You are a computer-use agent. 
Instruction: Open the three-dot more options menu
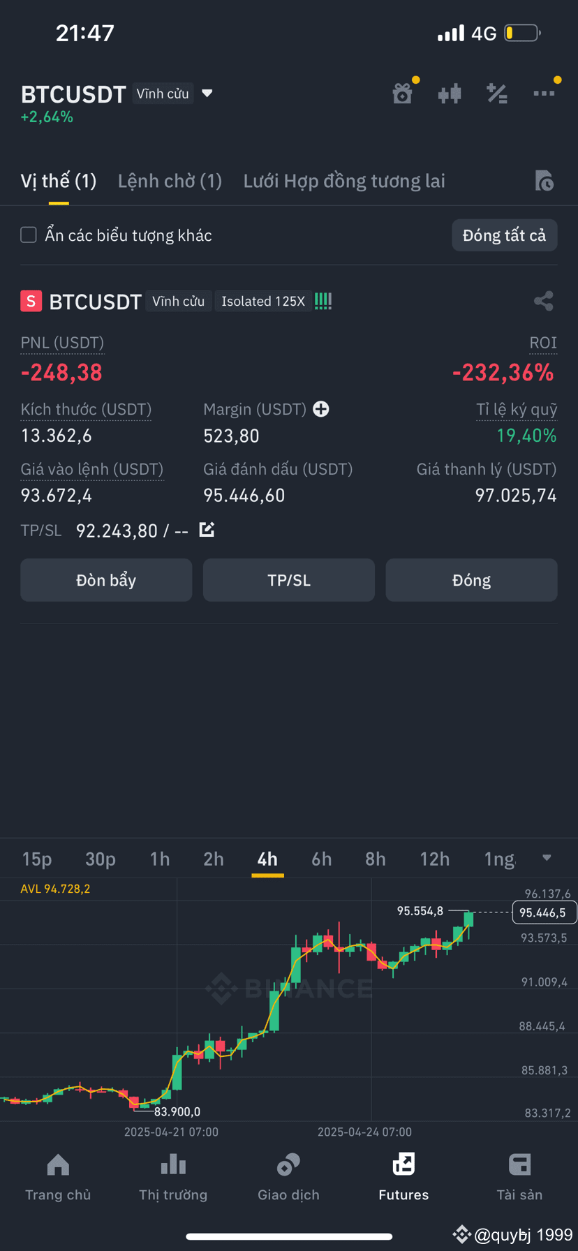pyautogui.click(x=544, y=93)
